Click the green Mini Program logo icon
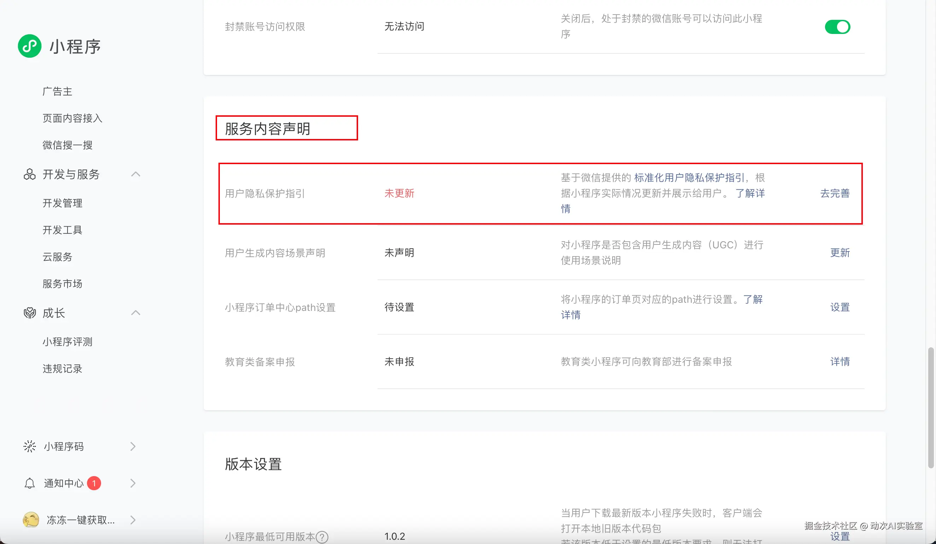Screen dimensions: 936x544 pyautogui.click(x=29, y=46)
